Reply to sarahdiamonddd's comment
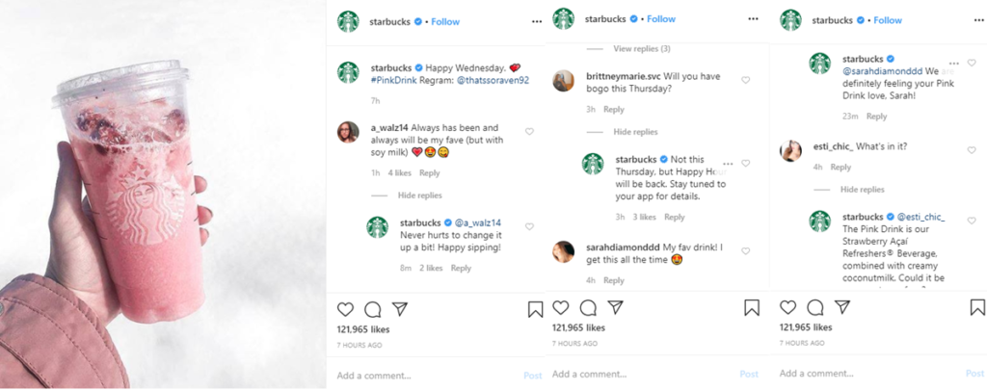This screenshot has height=391, width=987. (x=613, y=280)
